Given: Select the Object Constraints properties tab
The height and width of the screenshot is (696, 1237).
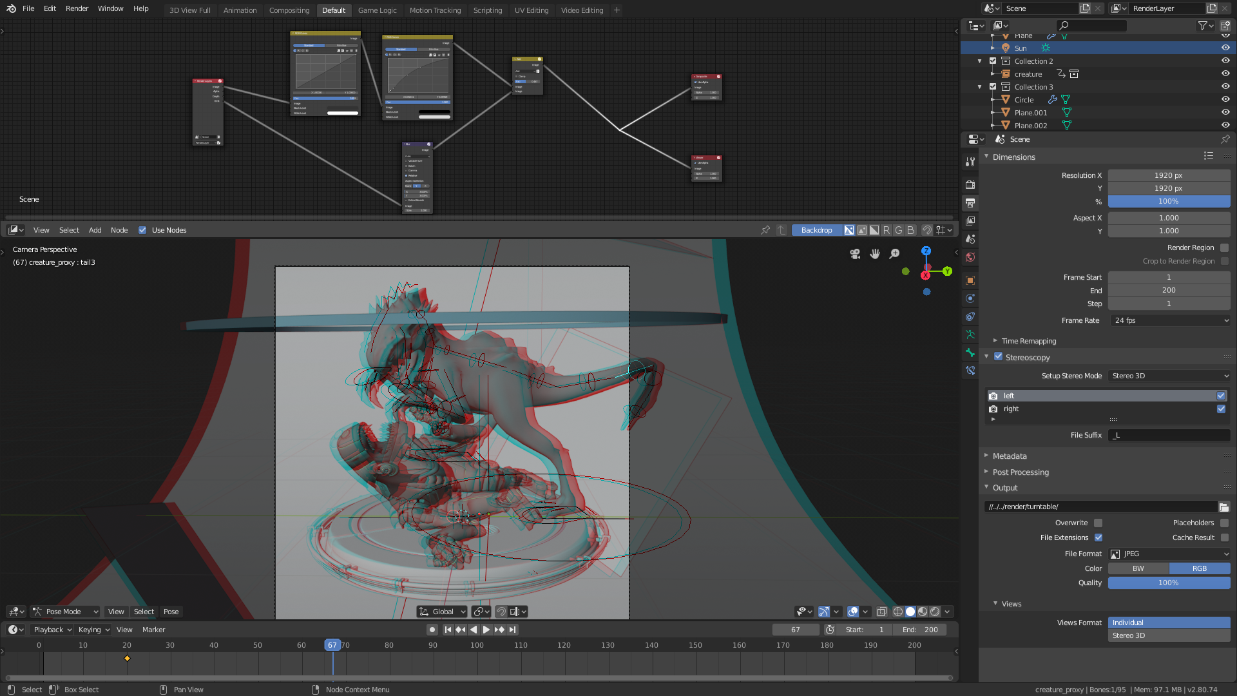Looking at the screenshot, I should click(970, 298).
